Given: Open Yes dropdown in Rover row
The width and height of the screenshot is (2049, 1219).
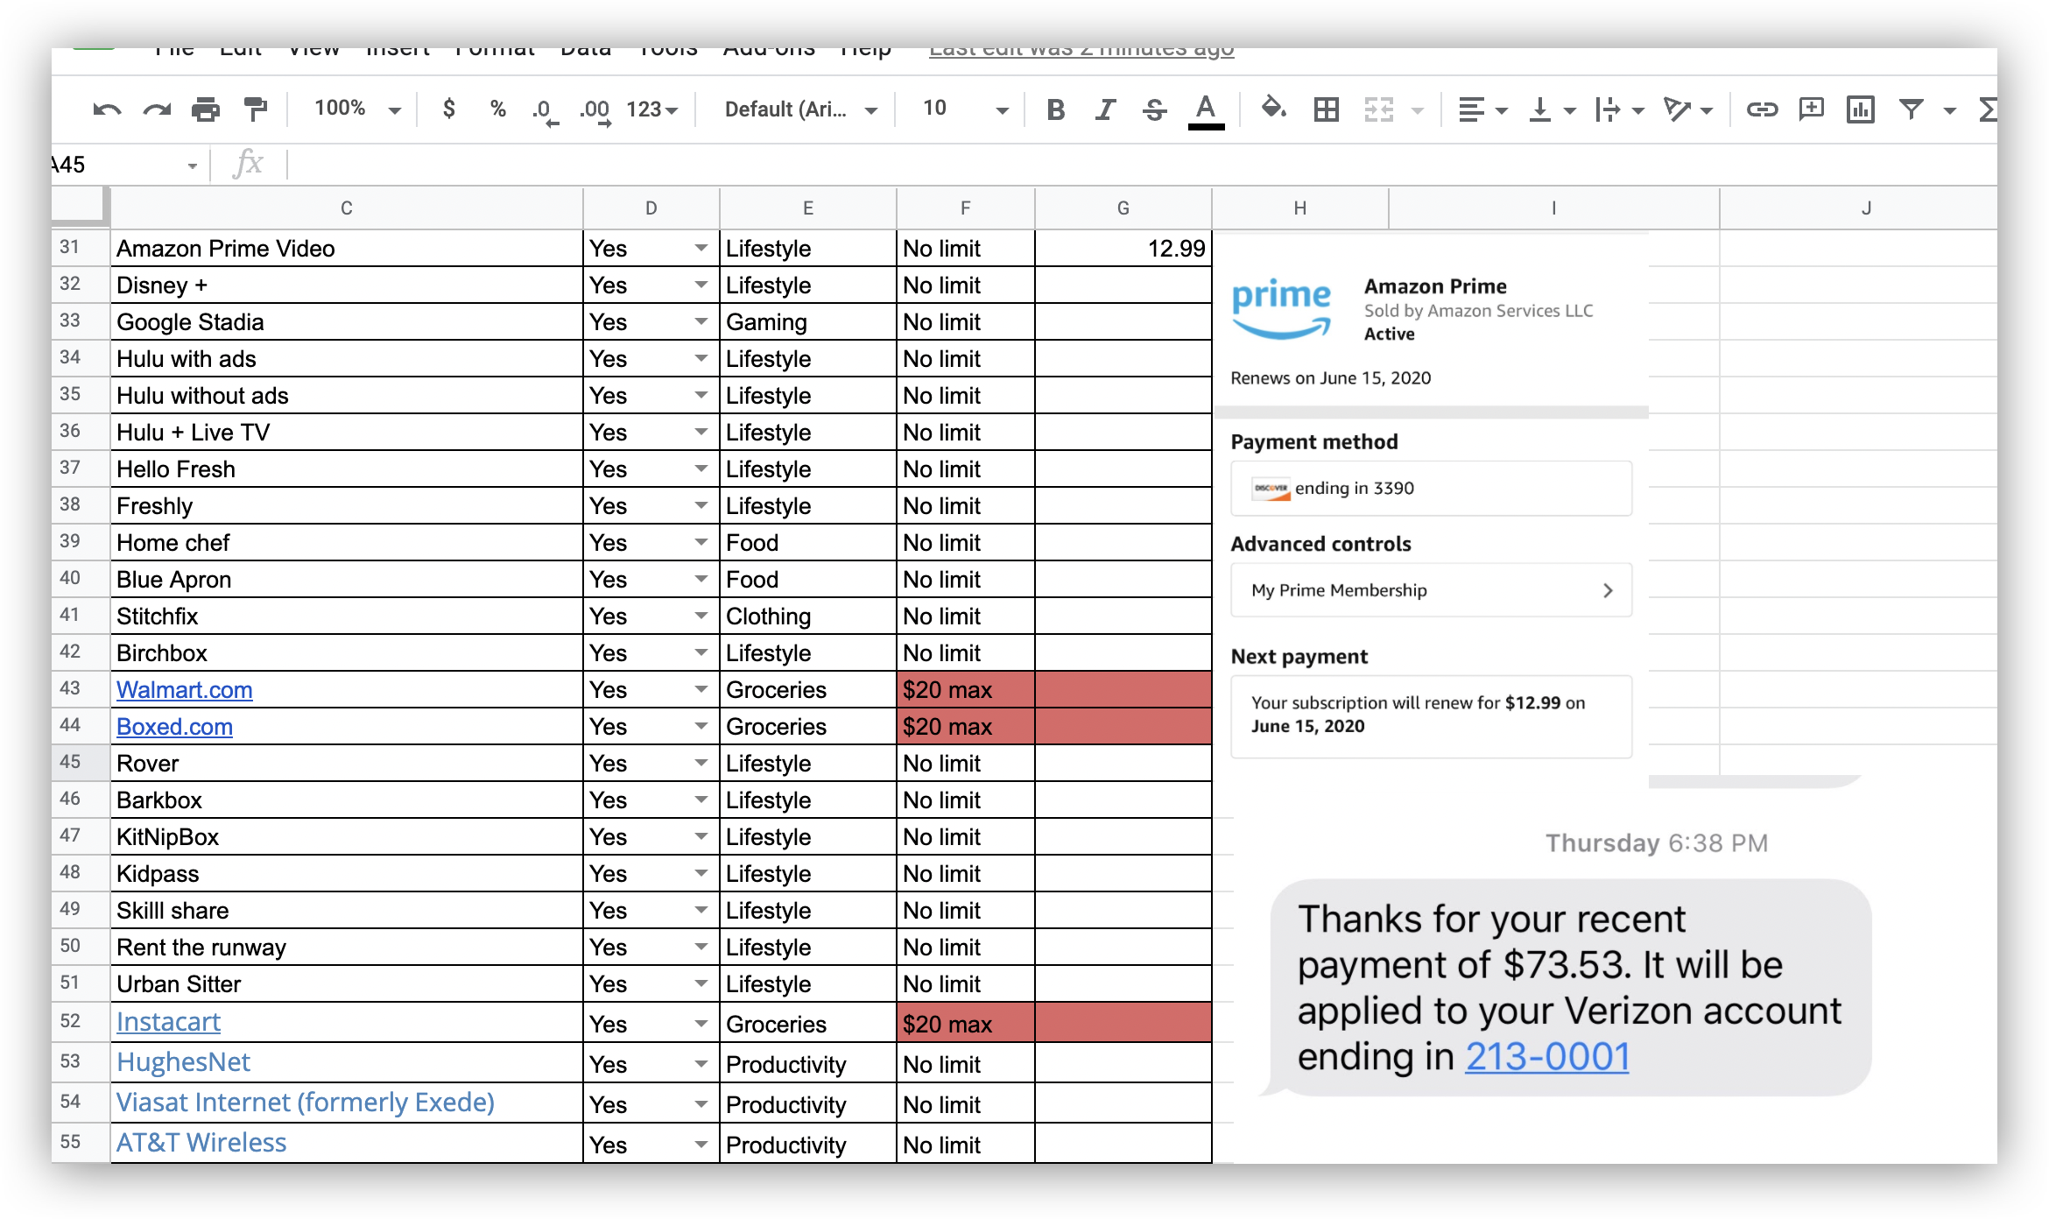Looking at the screenshot, I should click(x=701, y=764).
